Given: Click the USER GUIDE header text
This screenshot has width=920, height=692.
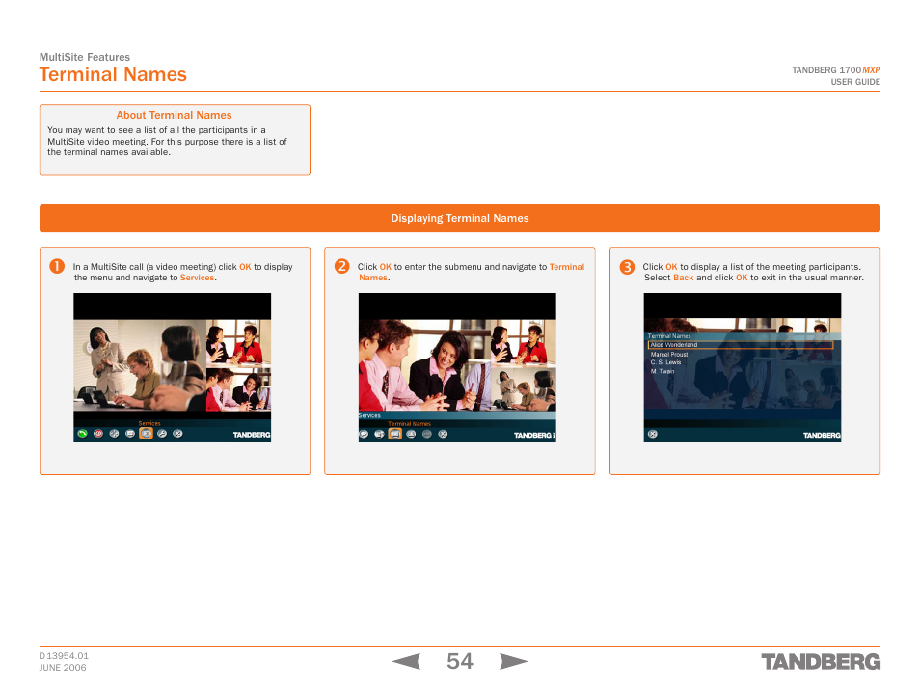Looking at the screenshot, I should [855, 82].
